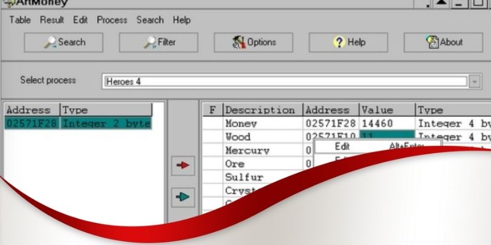Open the Options dialog button

[253, 42]
